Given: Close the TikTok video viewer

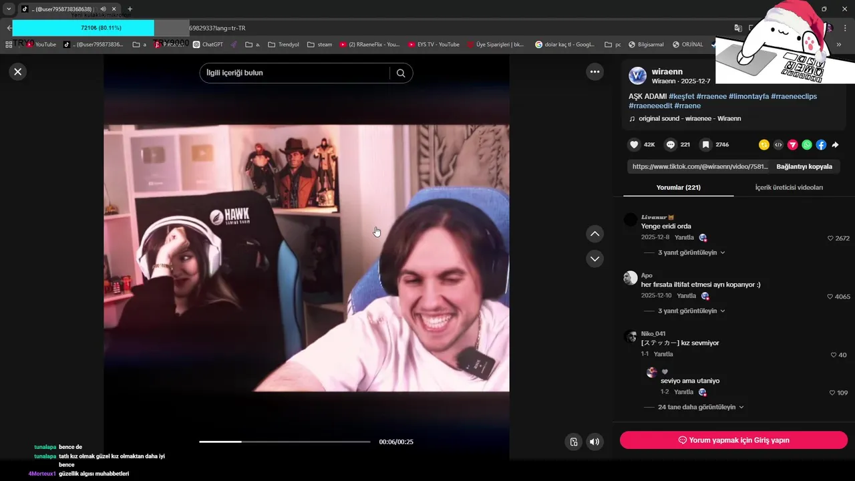Looking at the screenshot, I should click(x=18, y=71).
